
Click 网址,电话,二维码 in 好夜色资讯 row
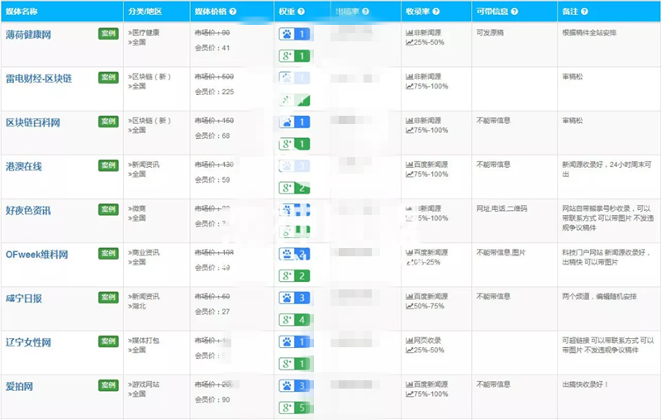(x=502, y=208)
